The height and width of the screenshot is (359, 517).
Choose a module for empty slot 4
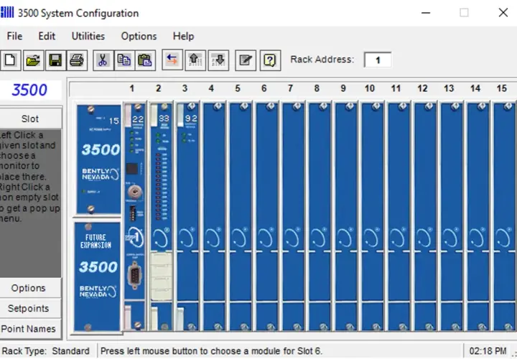[214, 216]
